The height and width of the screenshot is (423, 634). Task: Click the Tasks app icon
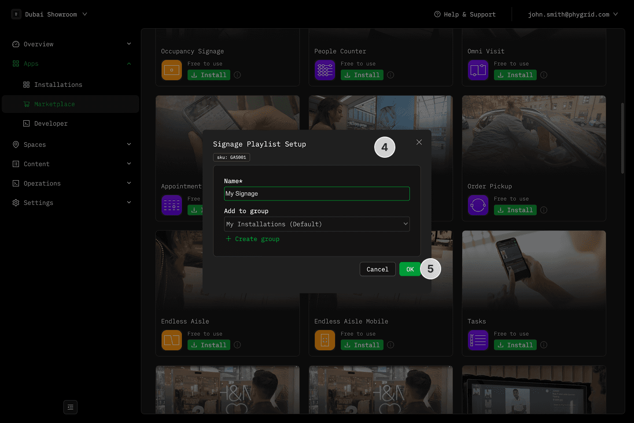[478, 340]
